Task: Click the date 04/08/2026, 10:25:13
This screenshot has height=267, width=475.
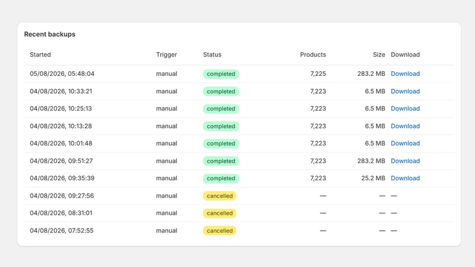Action: [61, 109]
